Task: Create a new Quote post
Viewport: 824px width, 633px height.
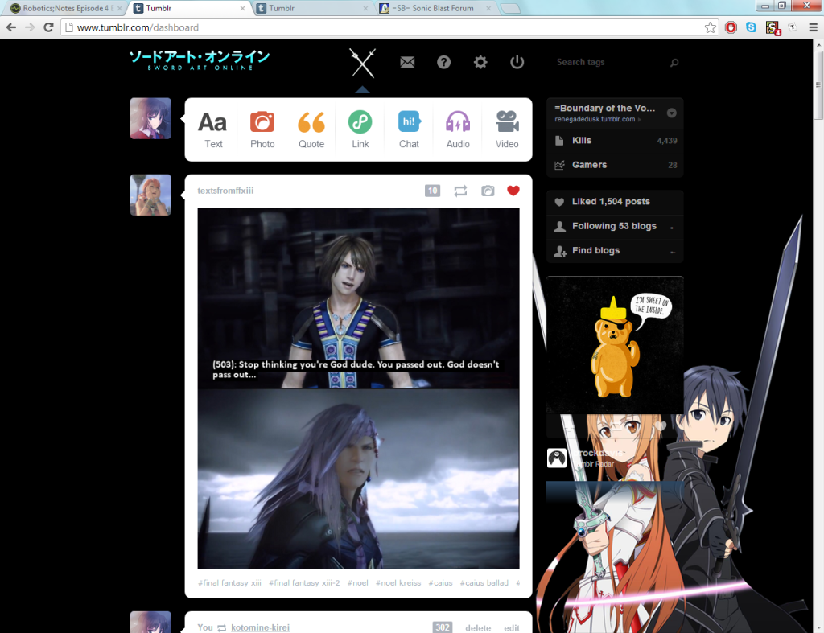Action: point(311,129)
